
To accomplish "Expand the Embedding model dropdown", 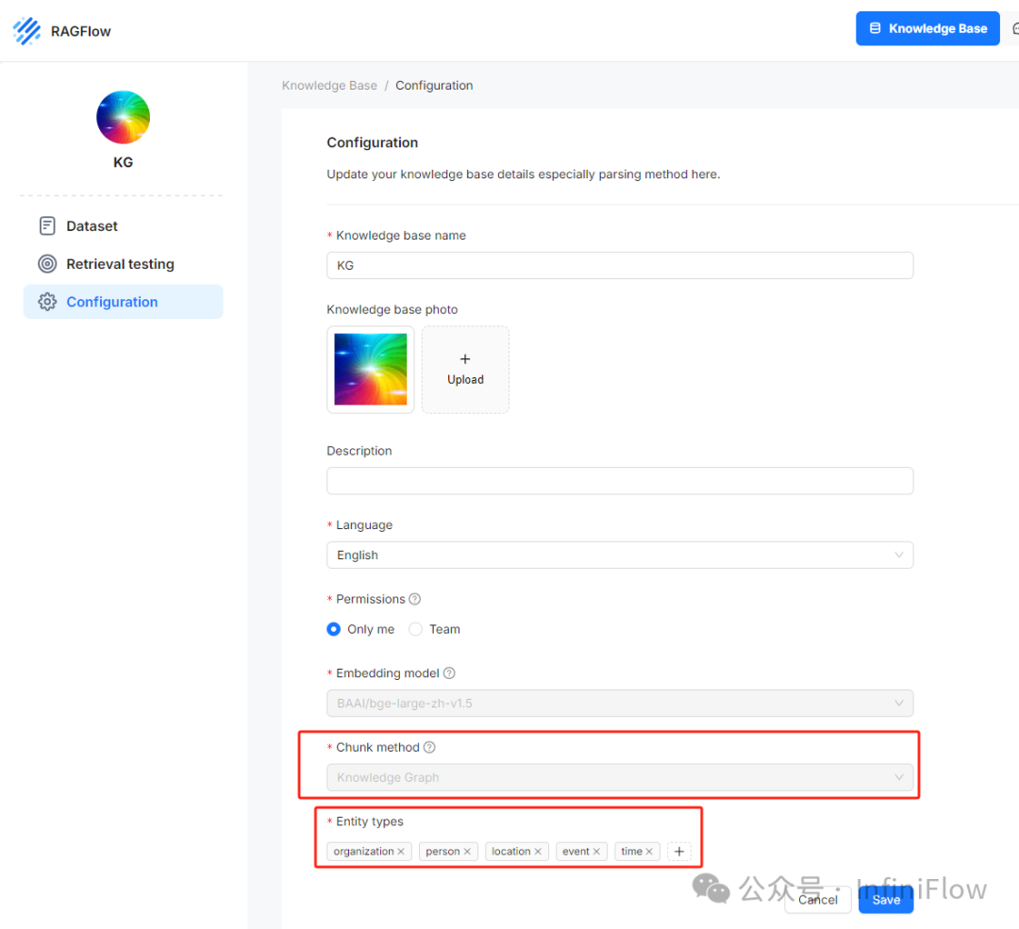I will click(x=619, y=704).
